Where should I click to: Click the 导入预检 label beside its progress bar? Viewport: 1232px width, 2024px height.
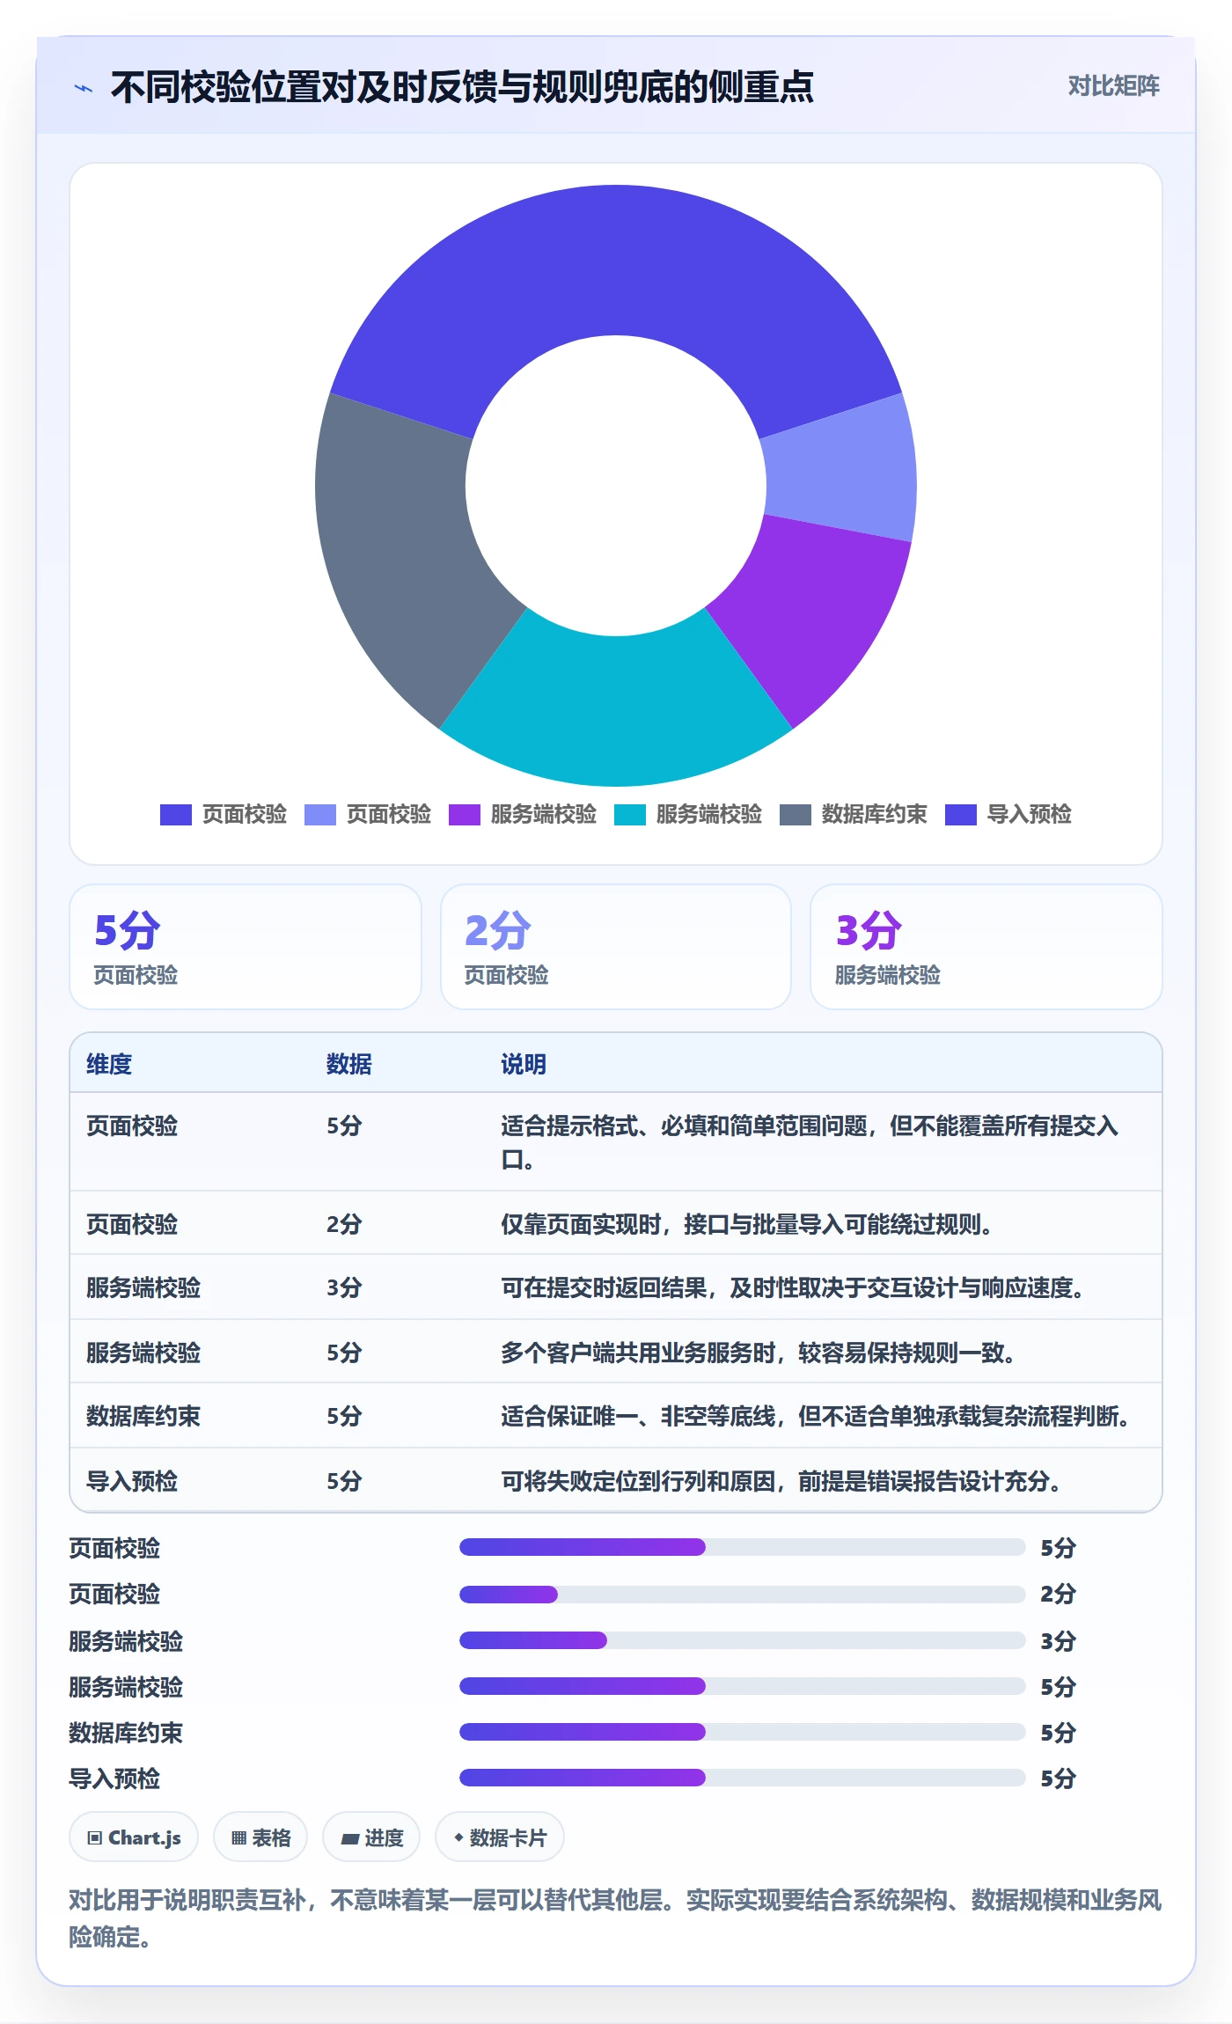point(114,1778)
